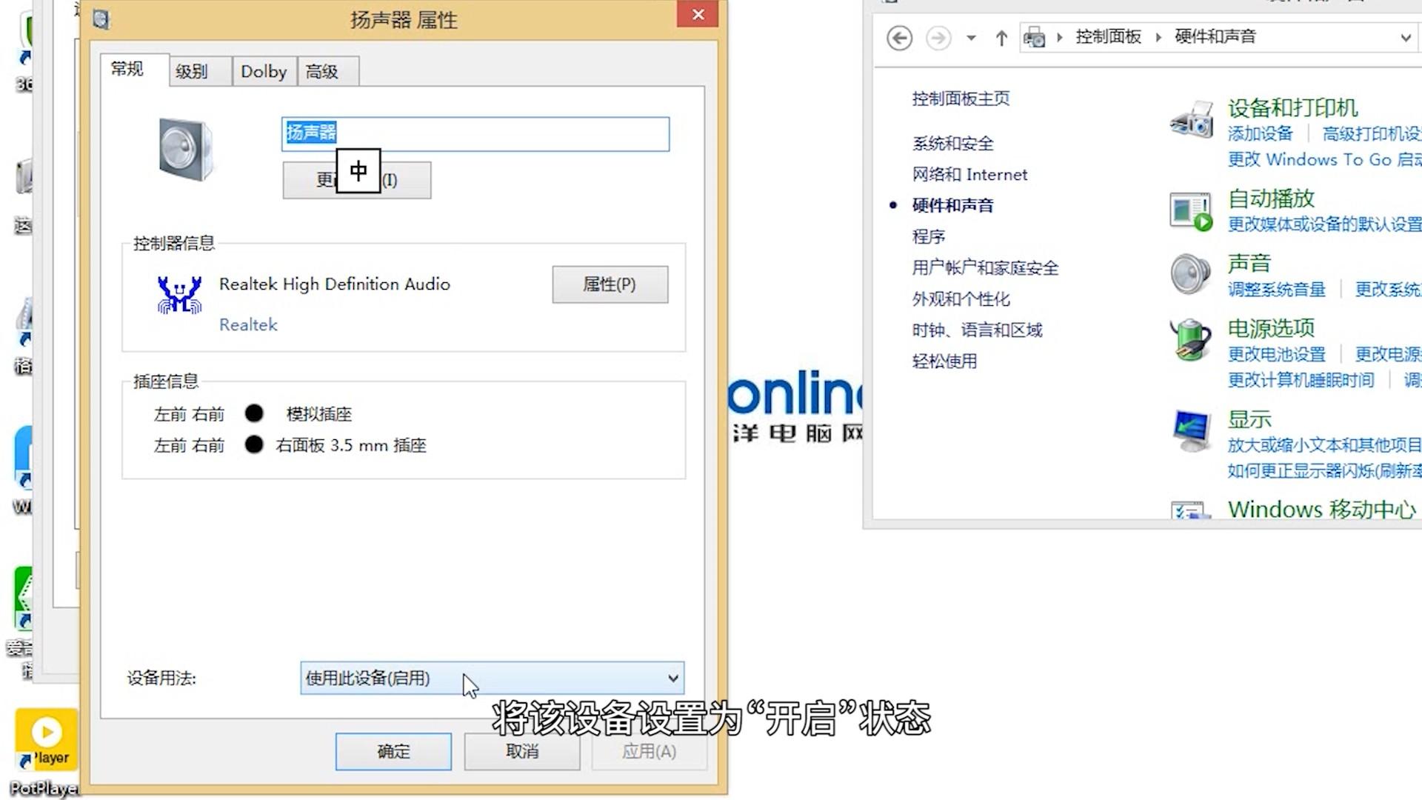The image size is (1422, 800).
Task: Click 更改电池设置 link
Action: (x=1276, y=354)
